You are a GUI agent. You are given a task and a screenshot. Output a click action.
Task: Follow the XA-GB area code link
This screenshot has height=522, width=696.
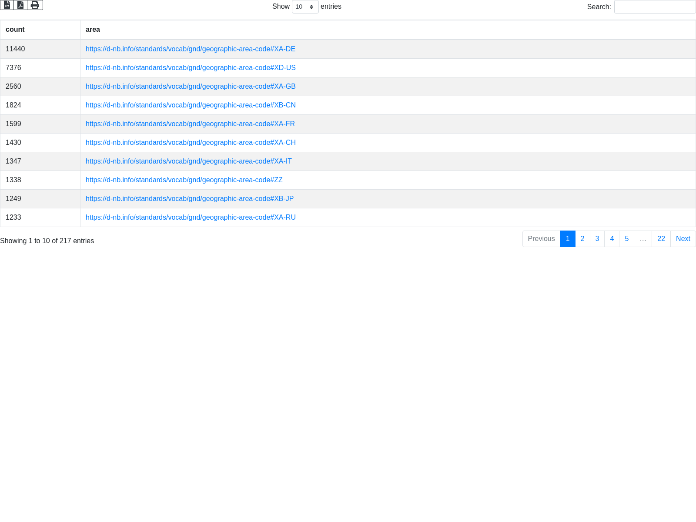point(191,87)
